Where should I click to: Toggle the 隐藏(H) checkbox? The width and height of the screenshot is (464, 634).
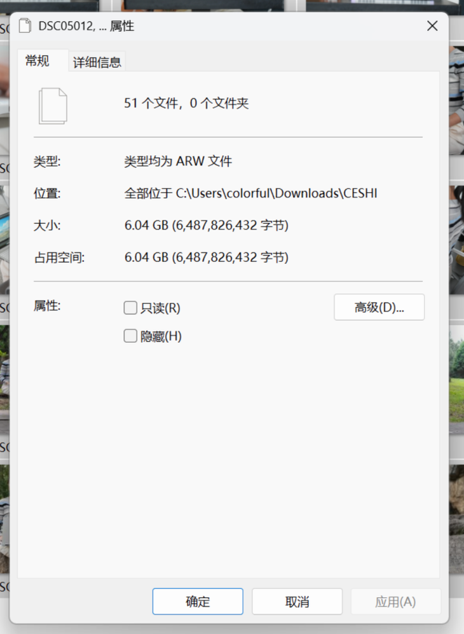point(130,336)
